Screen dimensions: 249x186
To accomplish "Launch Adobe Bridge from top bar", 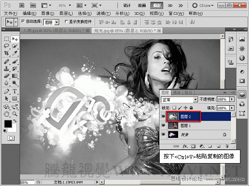I will click(x=22, y=5).
